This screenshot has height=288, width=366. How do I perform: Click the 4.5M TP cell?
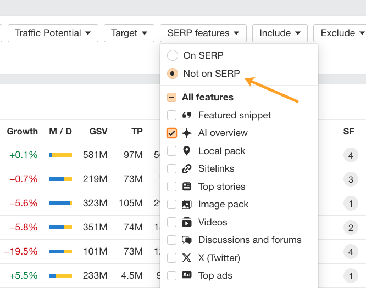pos(132,275)
